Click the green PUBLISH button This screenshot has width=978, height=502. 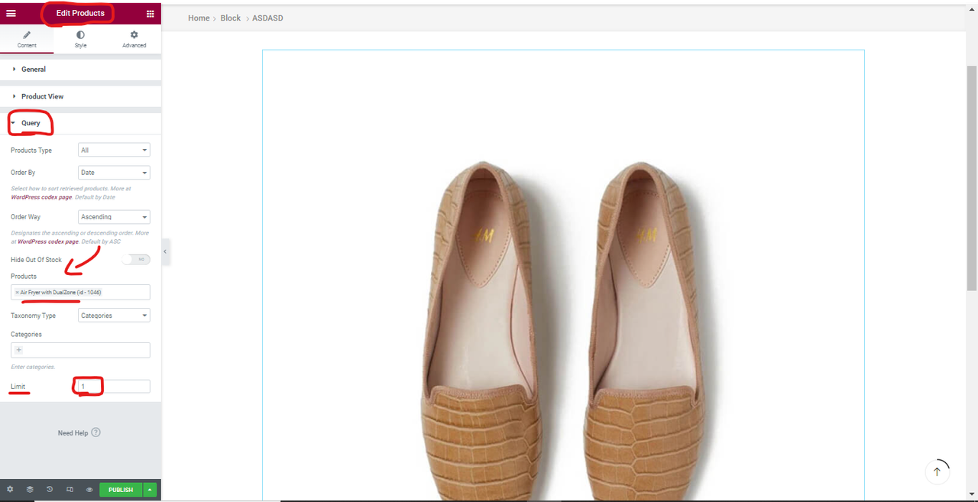[x=121, y=490]
